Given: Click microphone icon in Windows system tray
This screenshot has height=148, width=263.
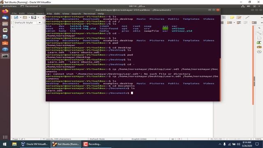Looking at the screenshot, I should [224, 144].
